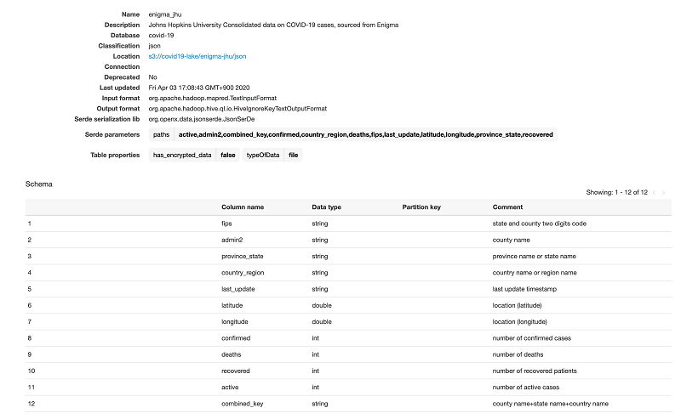This screenshot has height=419, width=681.
Task: Click the JsonSerDe serialization lib value
Action: [x=202, y=119]
